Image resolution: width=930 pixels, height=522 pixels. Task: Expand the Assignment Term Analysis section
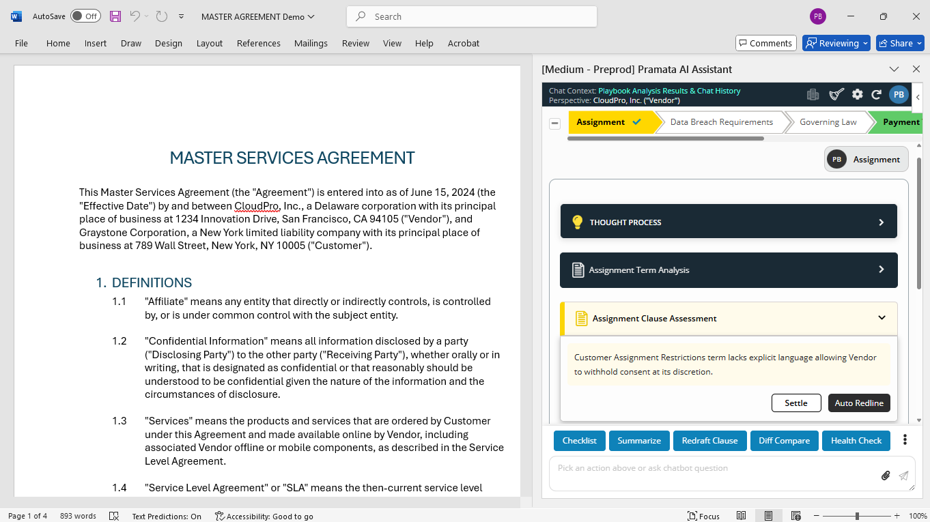point(729,270)
